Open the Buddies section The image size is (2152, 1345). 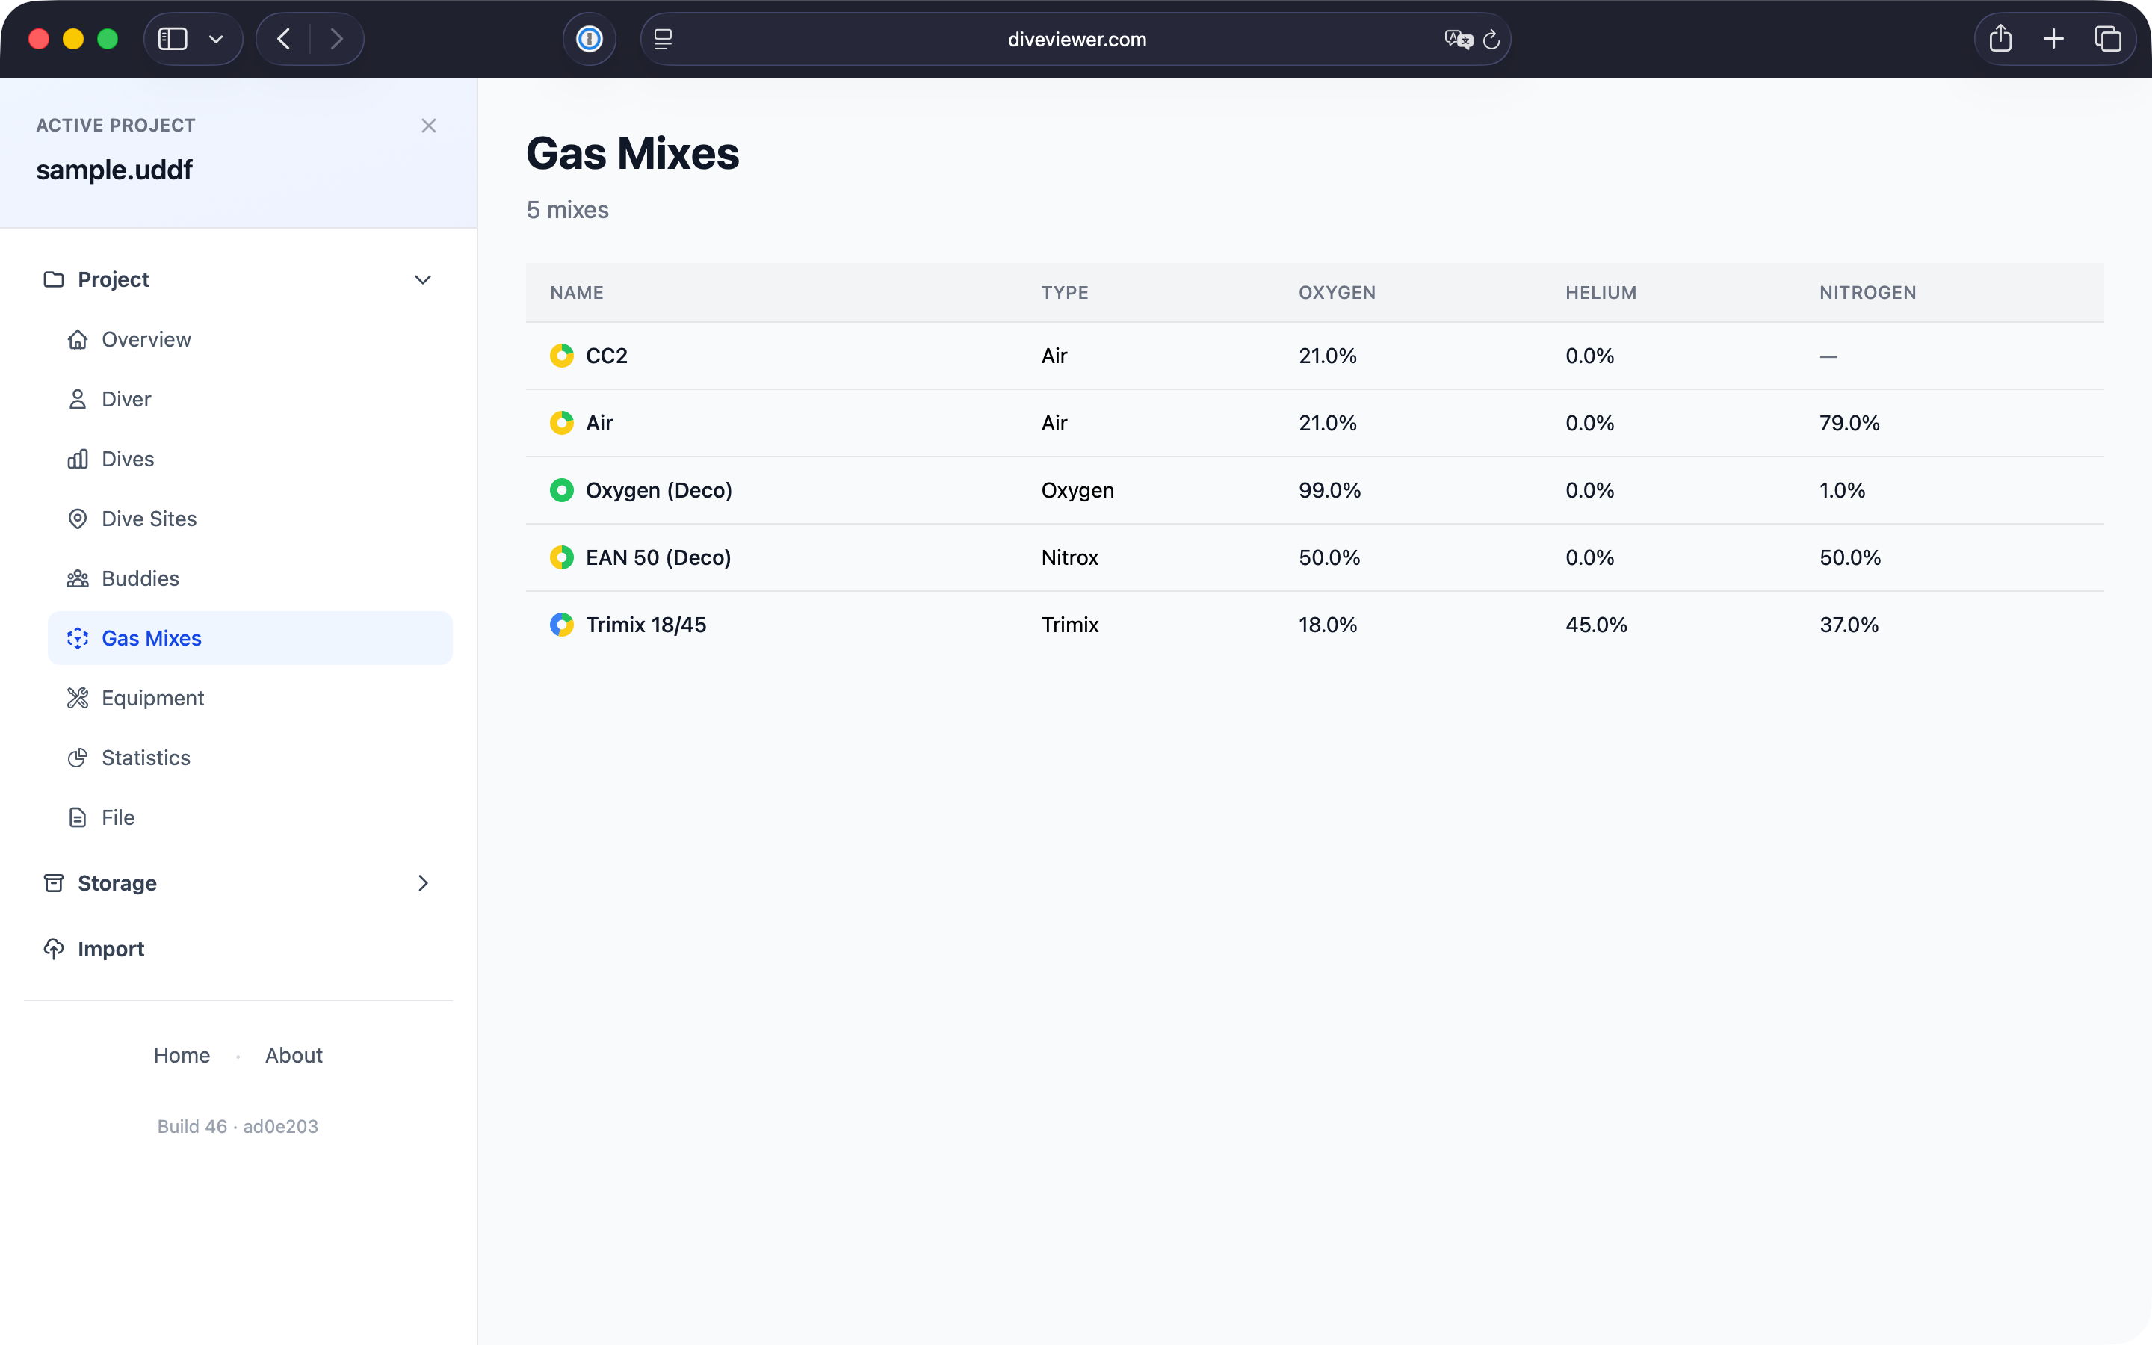pyautogui.click(x=140, y=578)
